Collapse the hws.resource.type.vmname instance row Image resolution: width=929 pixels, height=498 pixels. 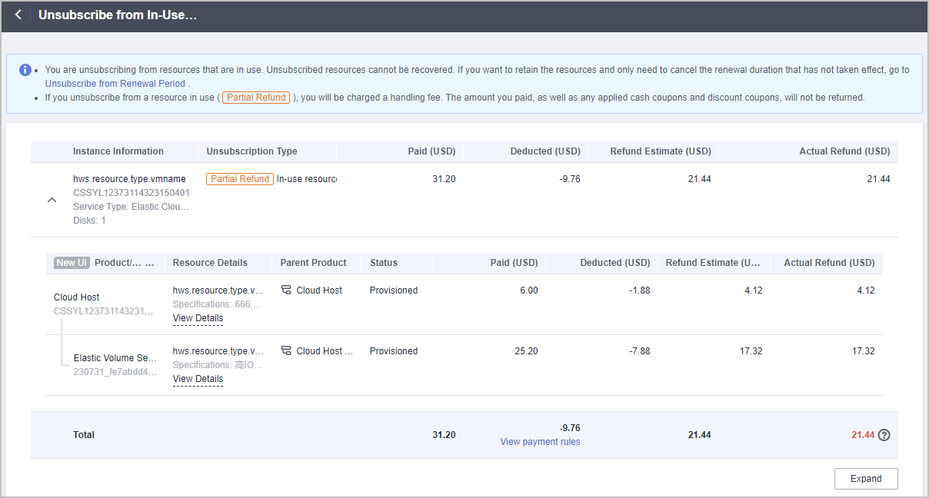tap(52, 200)
